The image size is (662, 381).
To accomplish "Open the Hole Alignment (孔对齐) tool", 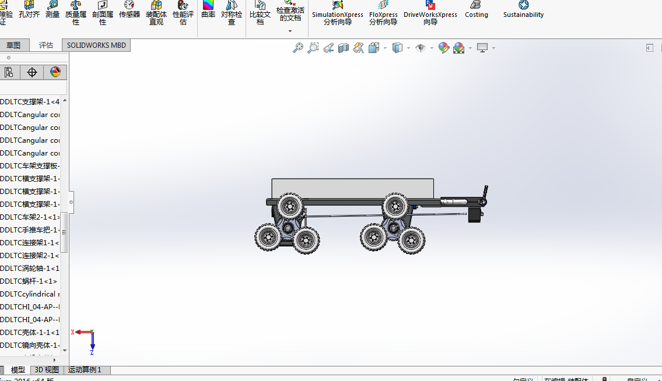I will pos(29,9).
